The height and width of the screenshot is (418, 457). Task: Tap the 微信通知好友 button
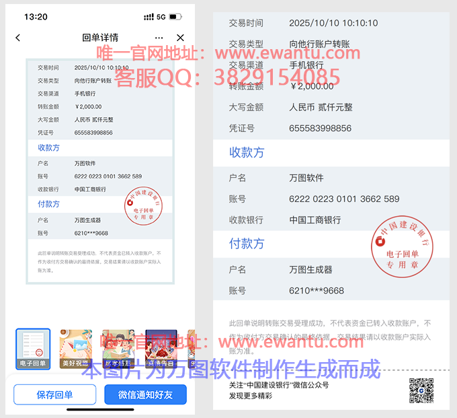pyautogui.click(x=145, y=394)
